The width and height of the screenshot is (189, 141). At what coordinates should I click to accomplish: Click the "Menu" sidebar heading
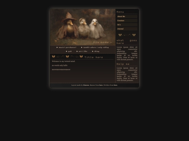[x=120, y=12]
